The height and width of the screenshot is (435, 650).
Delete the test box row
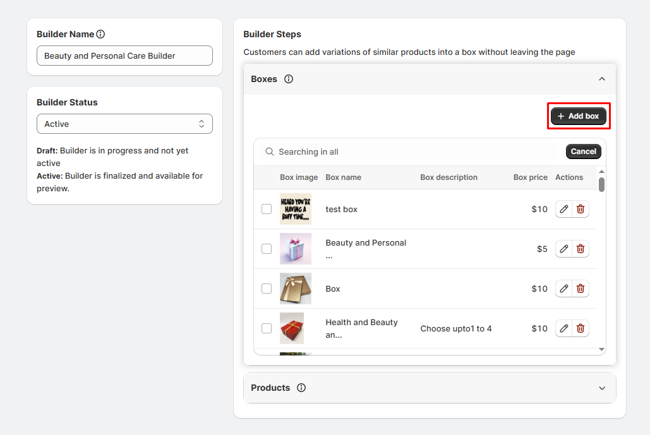pos(581,209)
